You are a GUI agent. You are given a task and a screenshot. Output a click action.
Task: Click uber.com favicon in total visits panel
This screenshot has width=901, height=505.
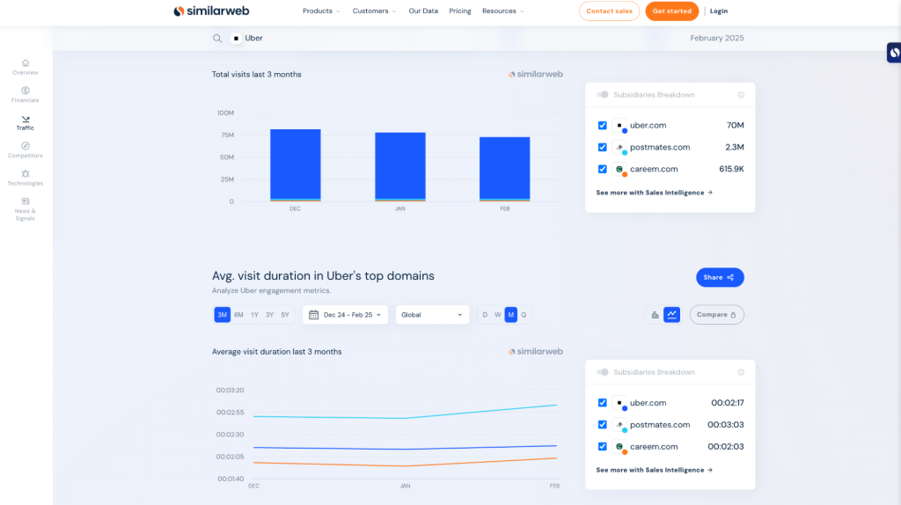pyautogui.click(x=619, y=126)
